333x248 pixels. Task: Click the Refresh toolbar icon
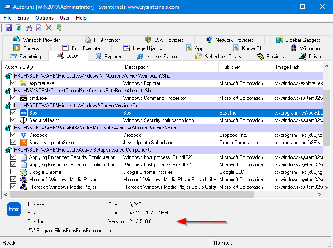[18, 28]
